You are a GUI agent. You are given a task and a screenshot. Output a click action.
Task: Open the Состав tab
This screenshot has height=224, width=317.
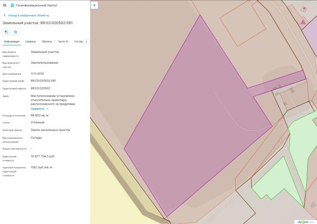coord(78,42)
